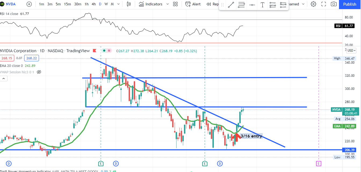Select the Text annotation tool
The image size is (361, 172).
tap(262, 5)
